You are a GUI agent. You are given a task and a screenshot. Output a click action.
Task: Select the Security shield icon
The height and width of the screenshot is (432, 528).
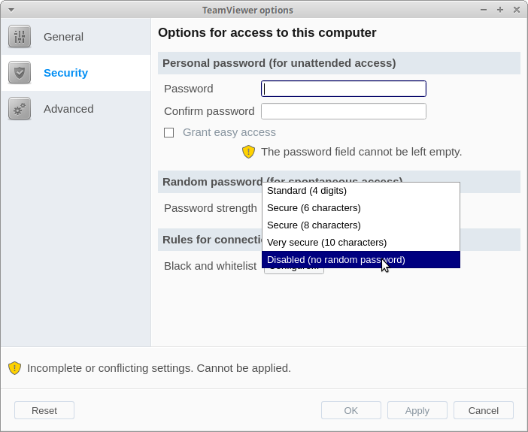coord(20,72)
